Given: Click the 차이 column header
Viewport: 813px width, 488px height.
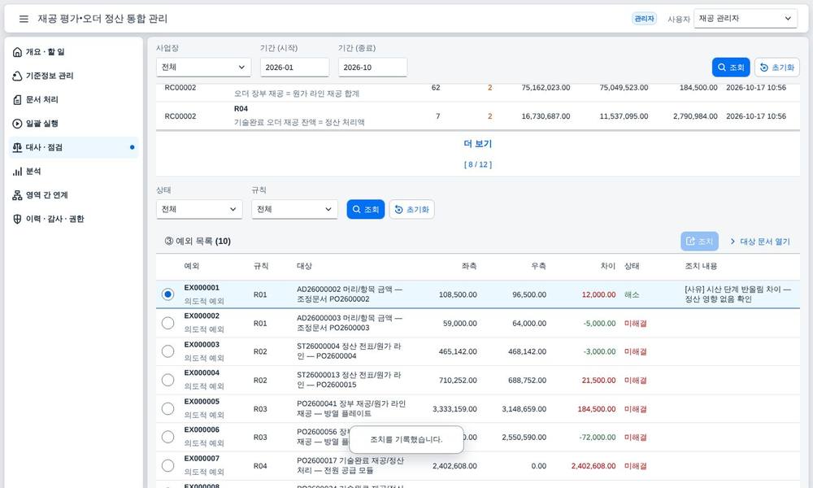Looking at the screenshot, I should tap(607, 266).
